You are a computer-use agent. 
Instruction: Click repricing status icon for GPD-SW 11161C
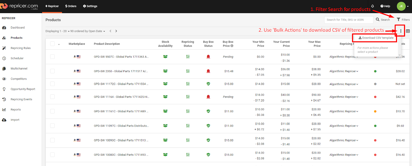(188, 111)
